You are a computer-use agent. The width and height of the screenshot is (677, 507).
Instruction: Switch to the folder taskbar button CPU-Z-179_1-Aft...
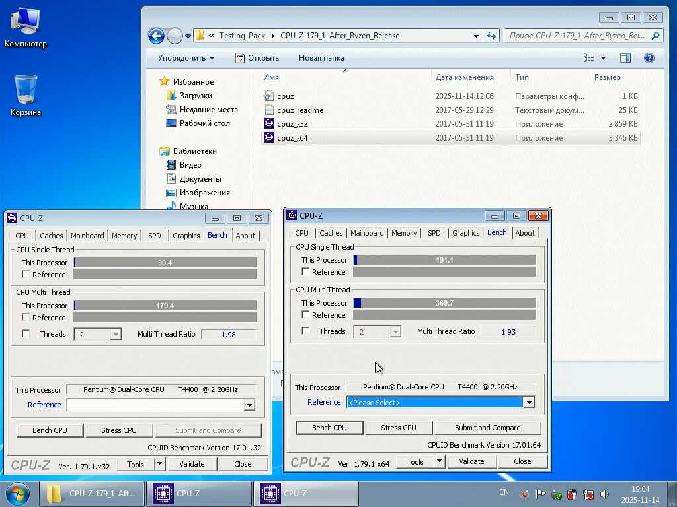pyautogui.click(x=91, y=494)
